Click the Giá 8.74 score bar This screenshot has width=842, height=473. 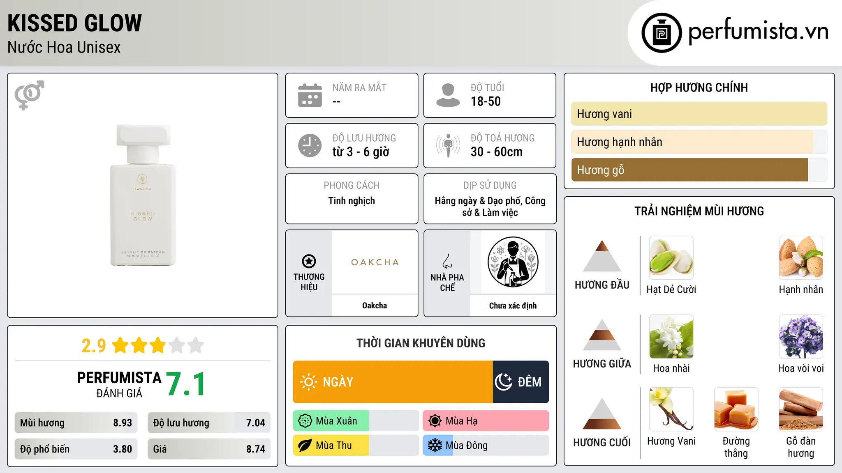209,449
